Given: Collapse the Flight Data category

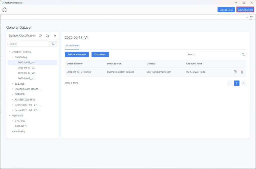Looking at the screenshot, I should tap(9, 116).
